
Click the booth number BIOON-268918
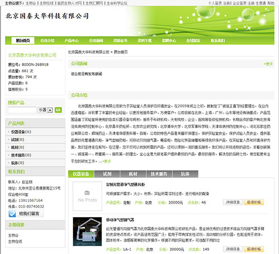point(35,65)
